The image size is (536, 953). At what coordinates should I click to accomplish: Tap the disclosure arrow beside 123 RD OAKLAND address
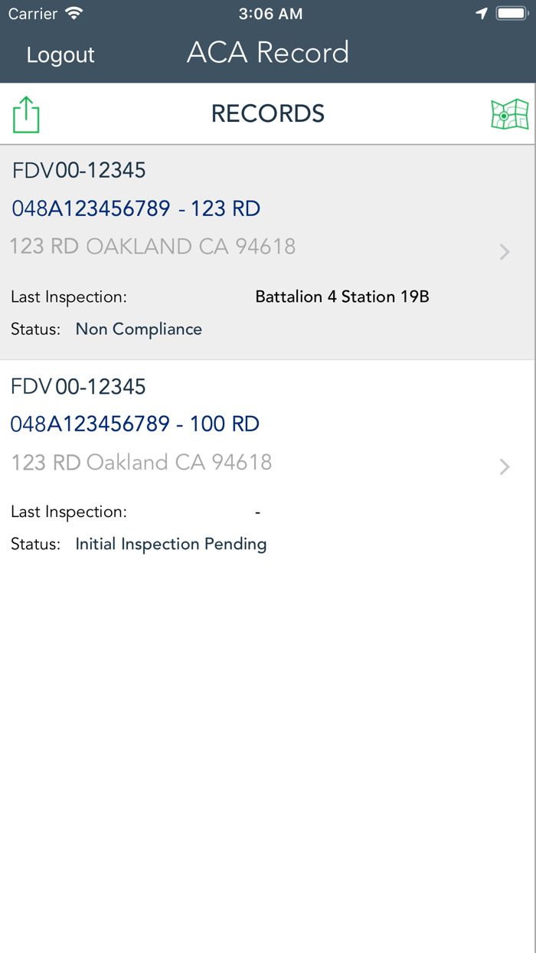[x=504, y=252]
